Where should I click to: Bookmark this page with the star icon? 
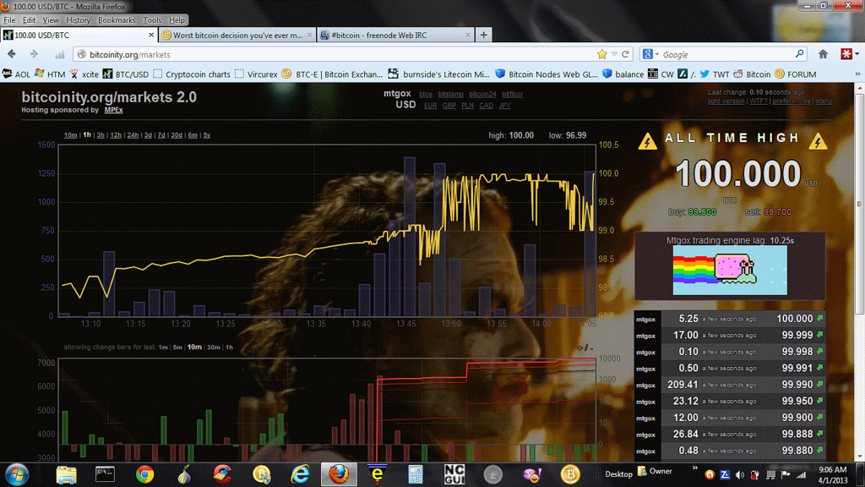point(601,54)
